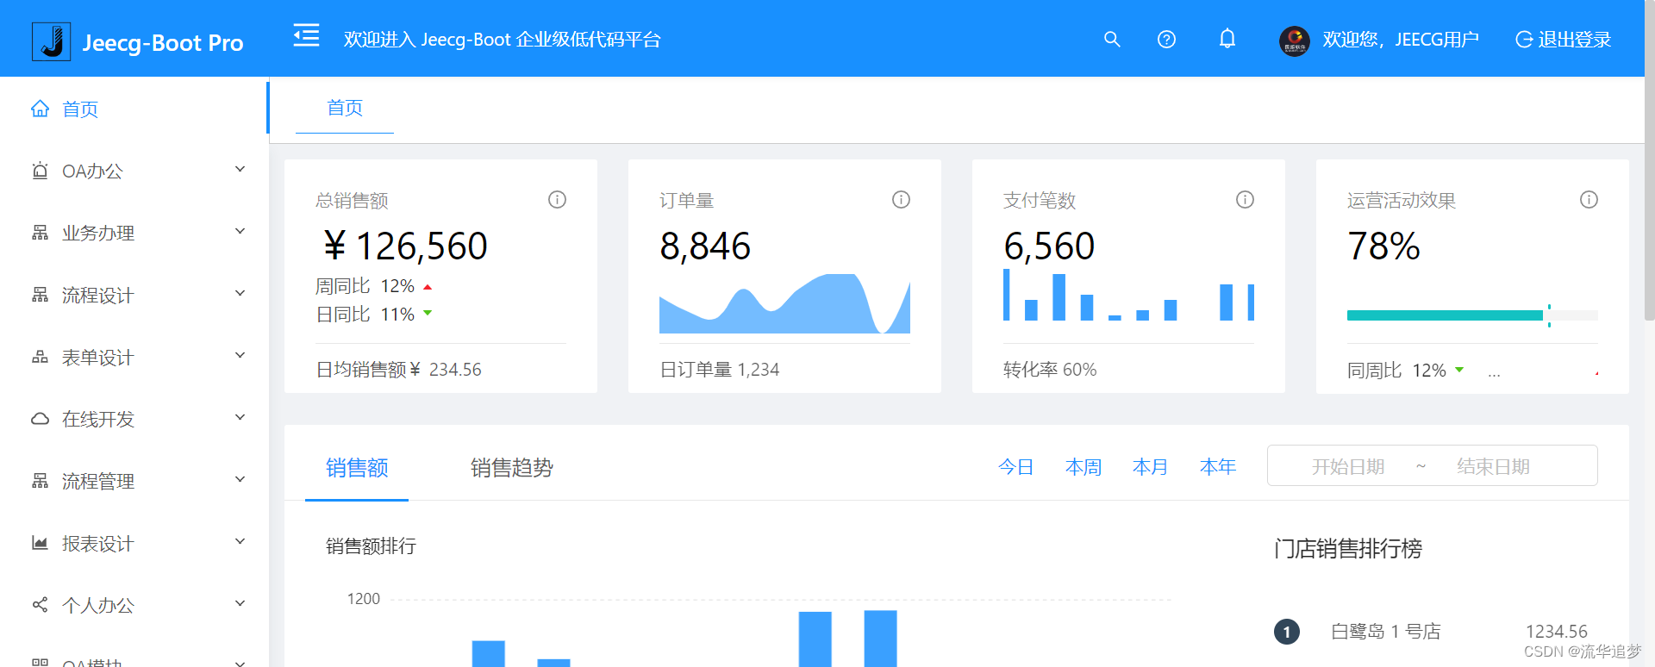Switch to the 首页 page tab
This screenshot has width=1655, height=667.
click(345, 108)
